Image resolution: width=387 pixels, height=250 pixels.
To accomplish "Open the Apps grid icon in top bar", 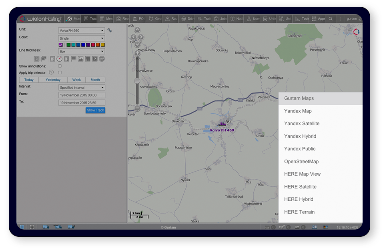I will pos(314,19).
